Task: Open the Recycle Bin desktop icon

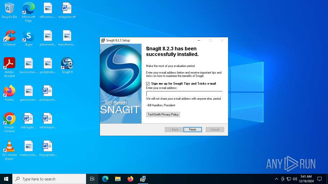Action: pyautogui.click(x=9, y=11)
